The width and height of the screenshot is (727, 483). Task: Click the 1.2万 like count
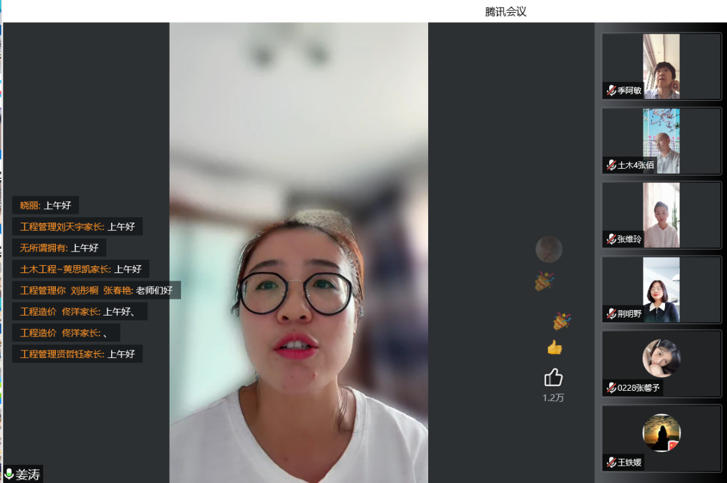(553, 398)
